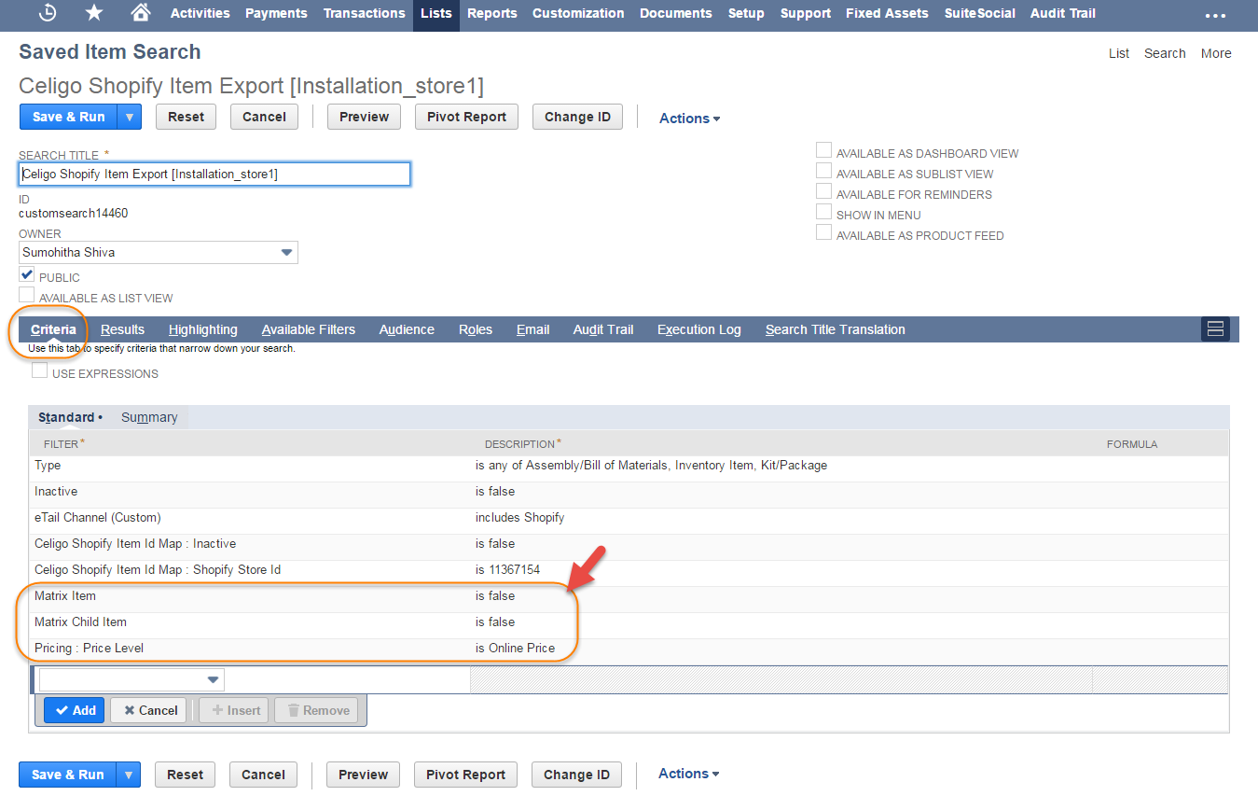Click the Cancel button next to Add
The height and width of the screenshot is (810, 1258).
coord(148,710)
